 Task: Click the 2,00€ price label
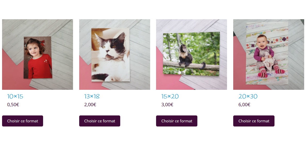click(90, 105)
